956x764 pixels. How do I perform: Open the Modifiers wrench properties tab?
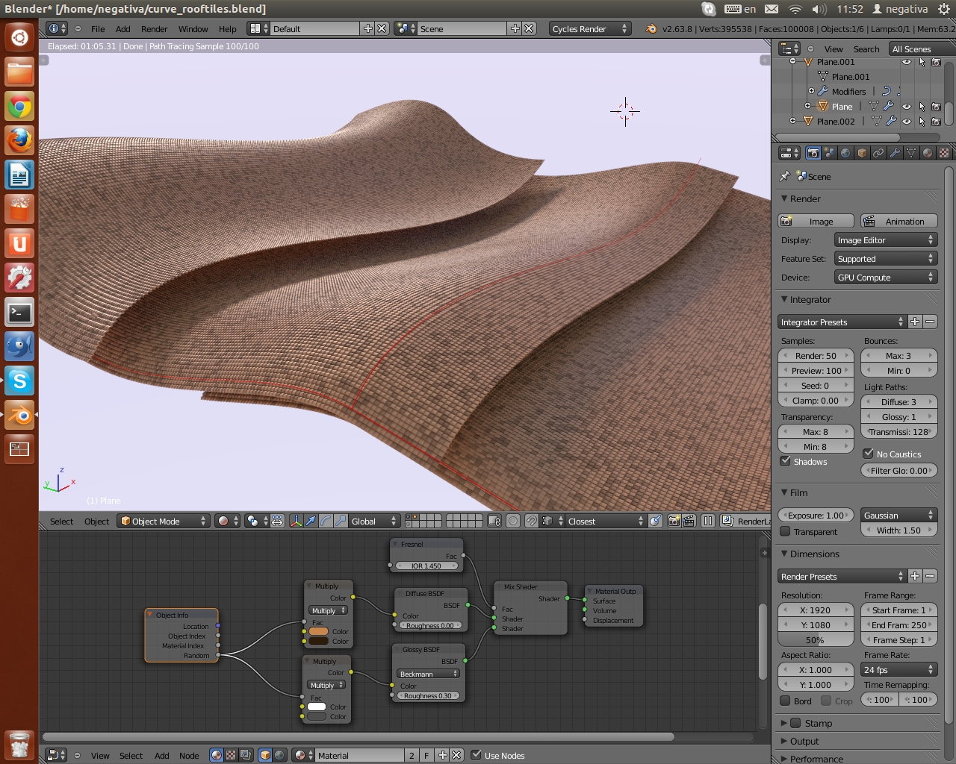tap(895, 153)
